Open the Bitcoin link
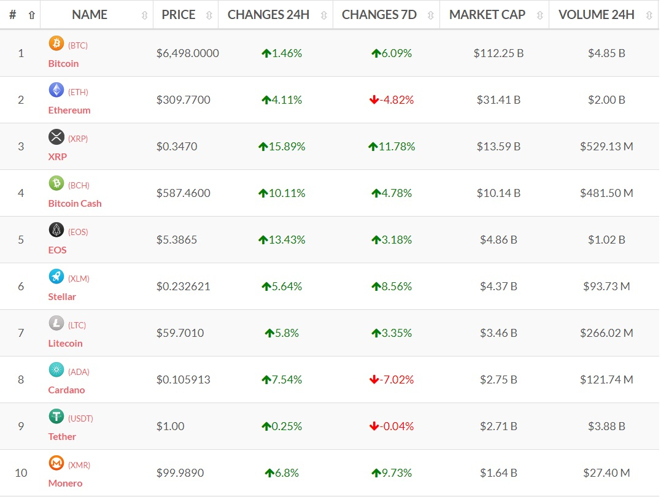661x497 pixels. point(63,64)
